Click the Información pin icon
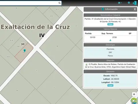This screenshot has height=104, width=138. coord(103,9)
